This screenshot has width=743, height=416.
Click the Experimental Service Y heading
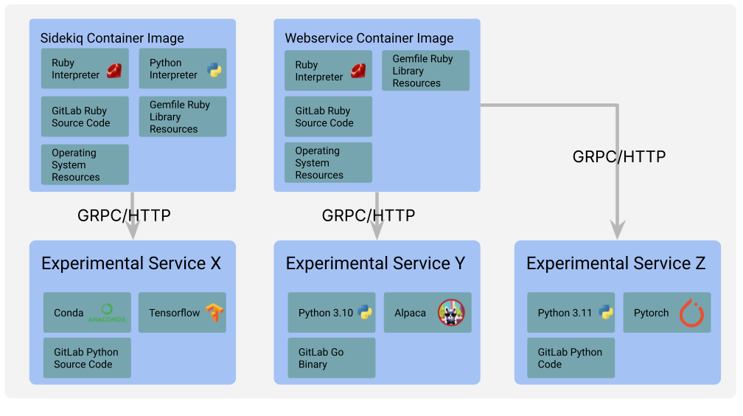(376, 263)
